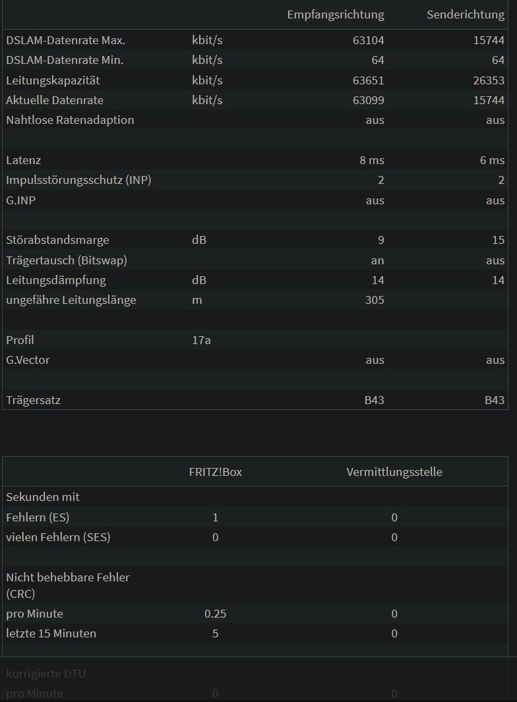
Task: Click the FRITZ!Box column header
Action: tap(215, 472)
